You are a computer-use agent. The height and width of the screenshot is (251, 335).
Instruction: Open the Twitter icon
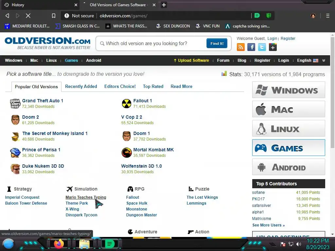point(262,47)
